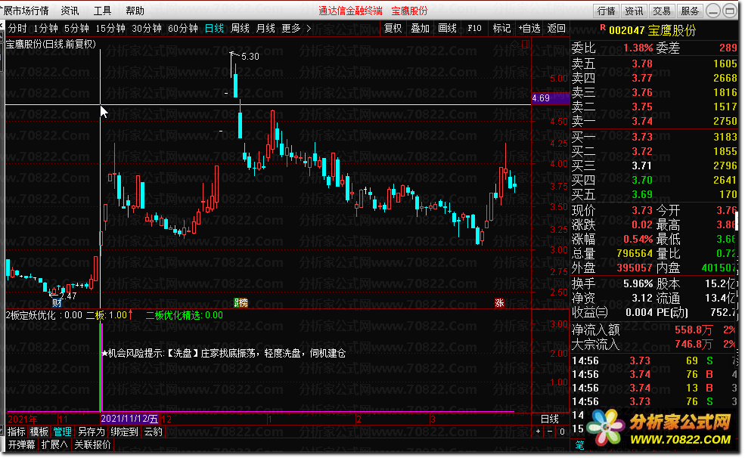Click the 标记 mark button
Image resolution: width=745 pixels, height=458 pixels.
pyautogui.click(x=501, y=29)
